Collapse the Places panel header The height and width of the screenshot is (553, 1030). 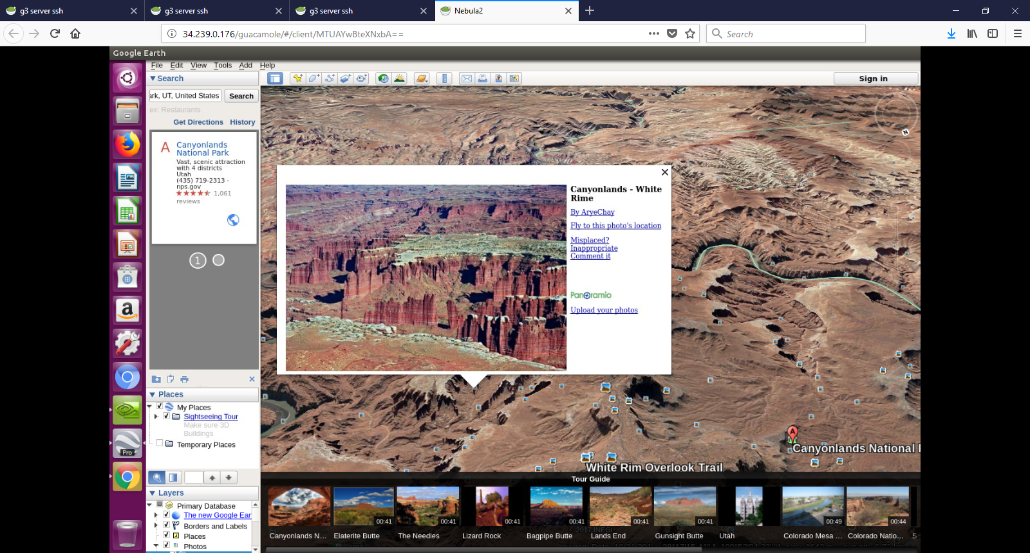153,395
